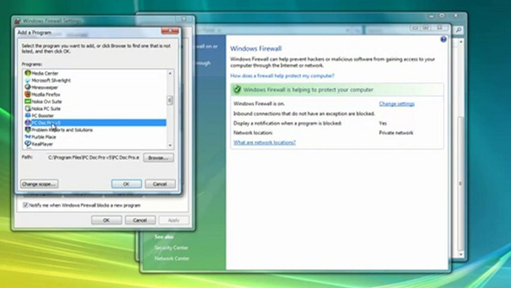The image size is (511, 288).
Task: Select Nokia PC Suite icon
Action: [x=28, y=108]
